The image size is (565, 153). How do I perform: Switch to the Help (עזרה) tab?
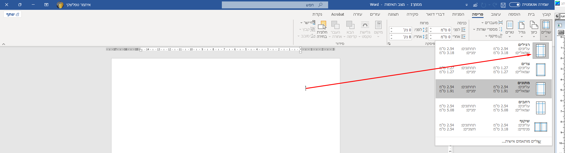358,14
